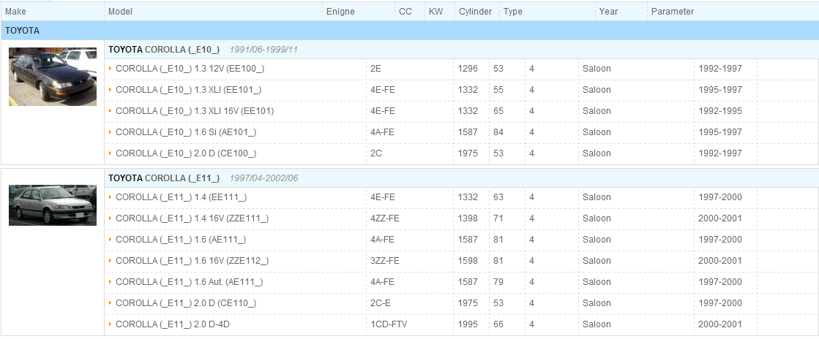The width and height of the screenshot is (819, 339).
Task: Click the TOYOTA COROLLA (_E11_) group heading
Action: [164, 178]
